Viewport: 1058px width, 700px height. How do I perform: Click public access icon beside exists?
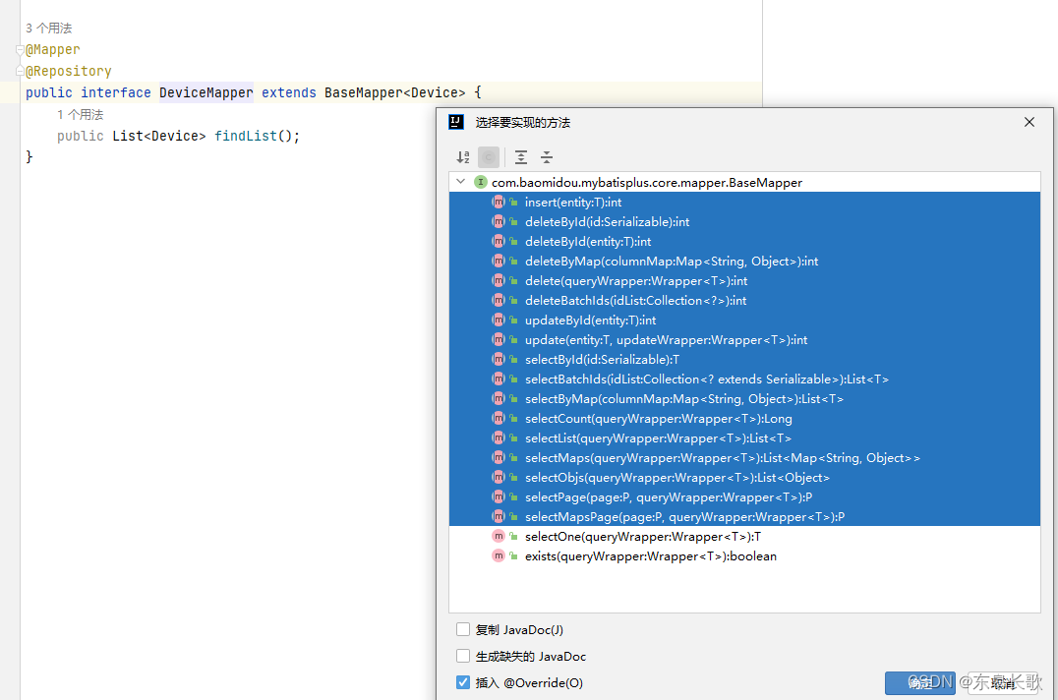coord(513,555)
